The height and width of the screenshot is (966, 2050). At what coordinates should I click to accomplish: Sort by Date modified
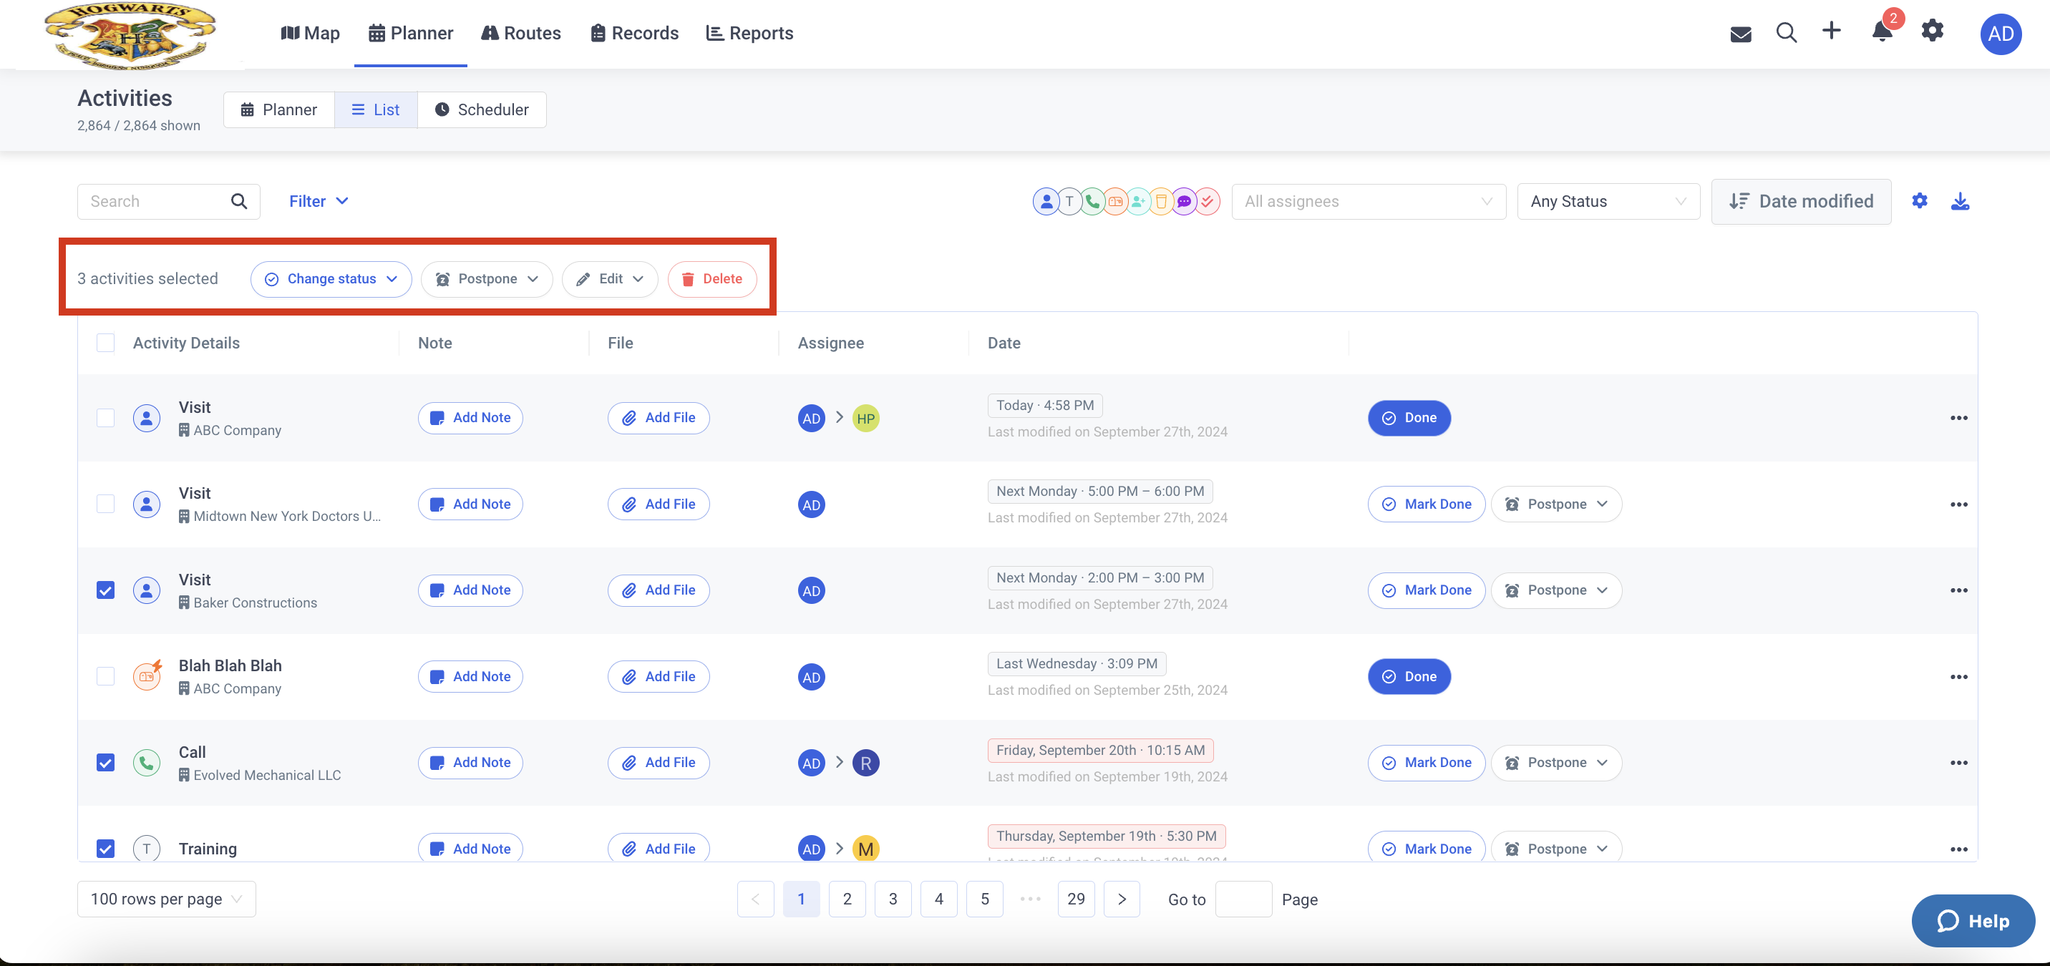point(1801,201)
